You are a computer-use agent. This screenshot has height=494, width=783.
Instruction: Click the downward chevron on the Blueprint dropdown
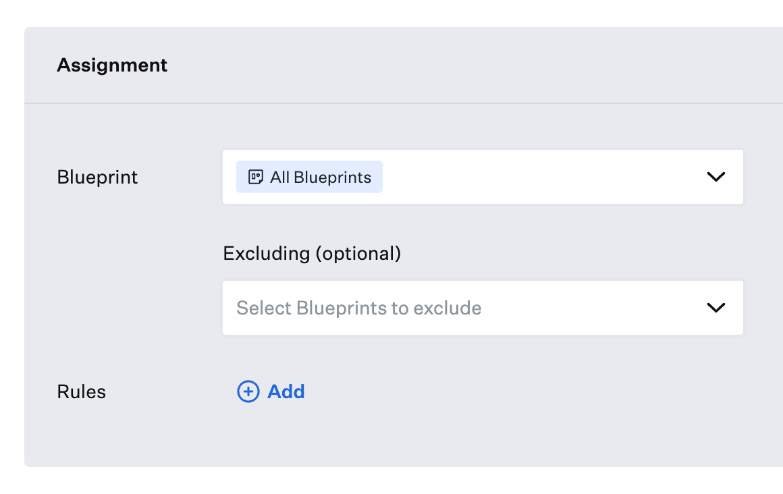pyautogui.click(x=716, y=177)
